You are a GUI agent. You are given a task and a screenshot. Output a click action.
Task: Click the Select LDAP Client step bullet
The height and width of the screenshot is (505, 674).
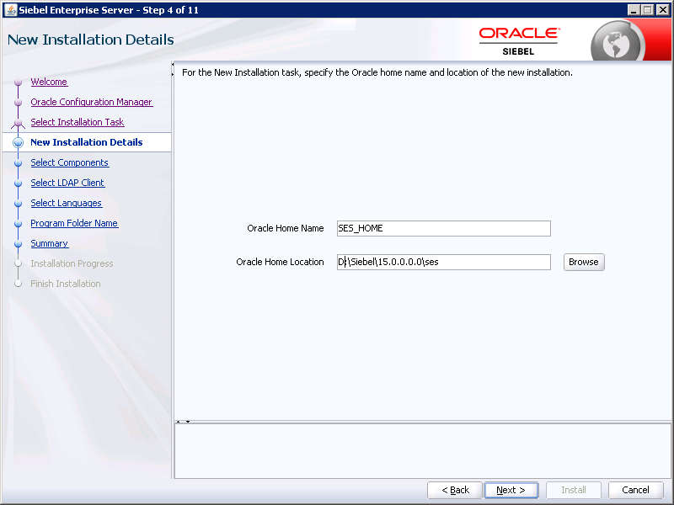pyautogui.click(x=18, y=183)
